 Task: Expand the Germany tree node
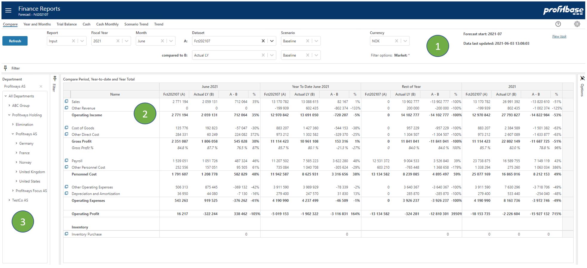click(16, 143)
